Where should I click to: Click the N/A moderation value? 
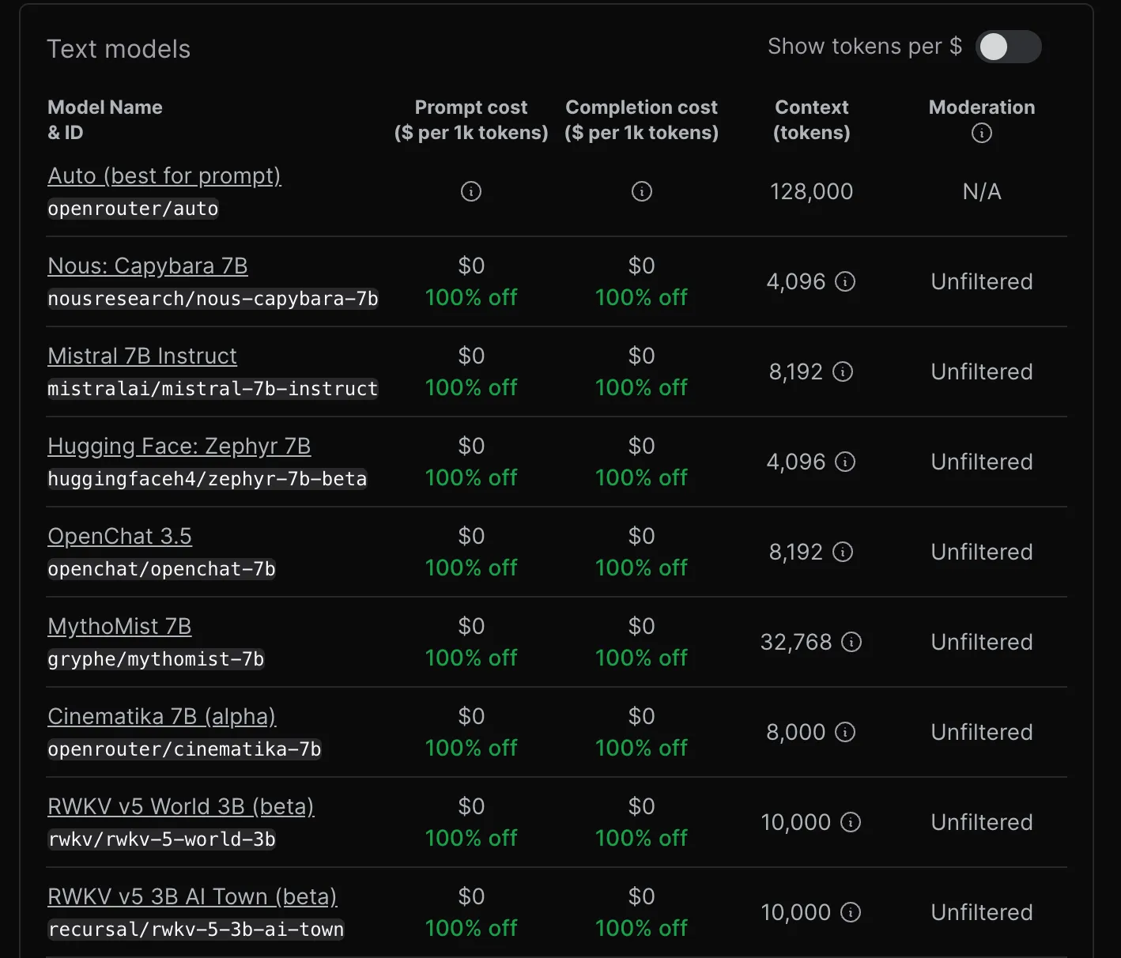click(x=982, y=191)
